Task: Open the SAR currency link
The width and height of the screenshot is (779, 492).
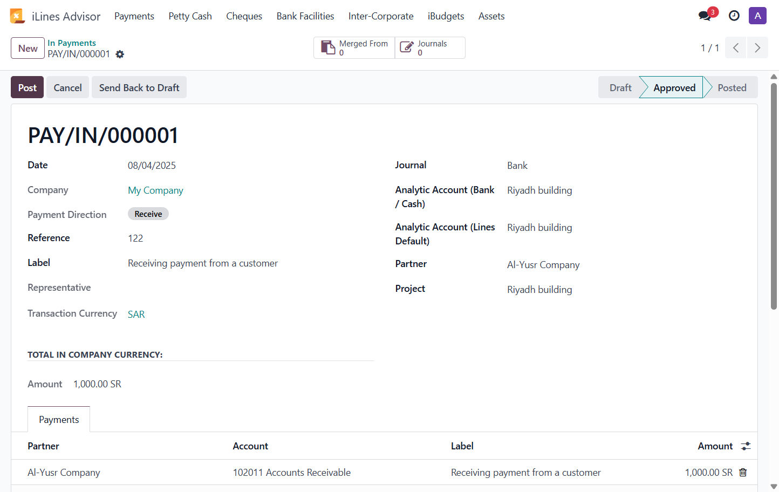Action: [136, 314]
